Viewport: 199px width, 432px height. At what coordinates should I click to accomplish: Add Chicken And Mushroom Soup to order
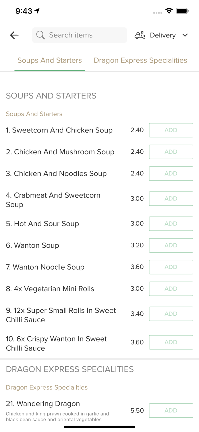(x=171, y=152)
